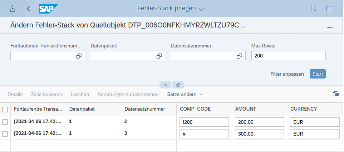Screen dimensions: 344x152
Task: Click Änderungen zurücknehmen
Action: pos(128,95)
